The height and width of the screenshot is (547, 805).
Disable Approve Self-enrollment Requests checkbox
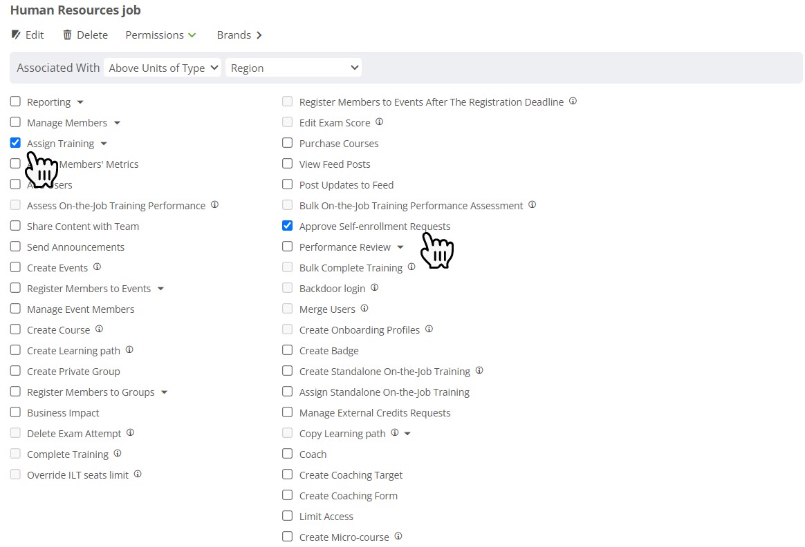288,226
